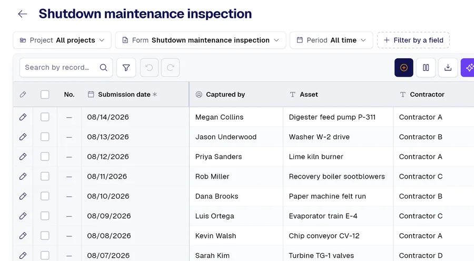Click the download export icon

tap(448, 68)
